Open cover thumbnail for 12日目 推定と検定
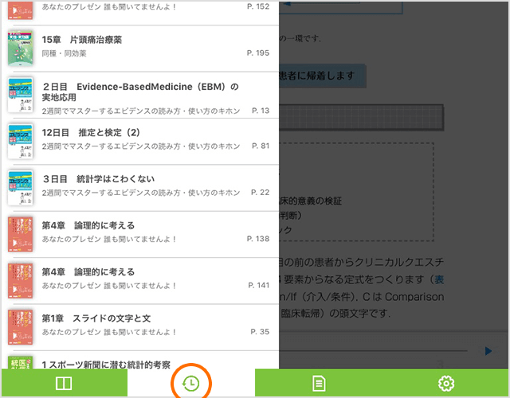The height and width of the screenshot is (398, 510). coord(20,142)
